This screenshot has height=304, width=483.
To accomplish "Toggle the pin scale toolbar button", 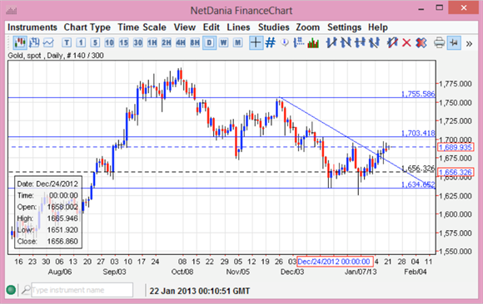I will click(x=454, y=42).
